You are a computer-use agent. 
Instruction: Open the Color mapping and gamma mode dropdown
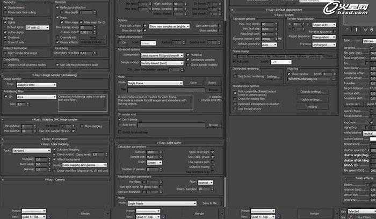coord(84,165)
